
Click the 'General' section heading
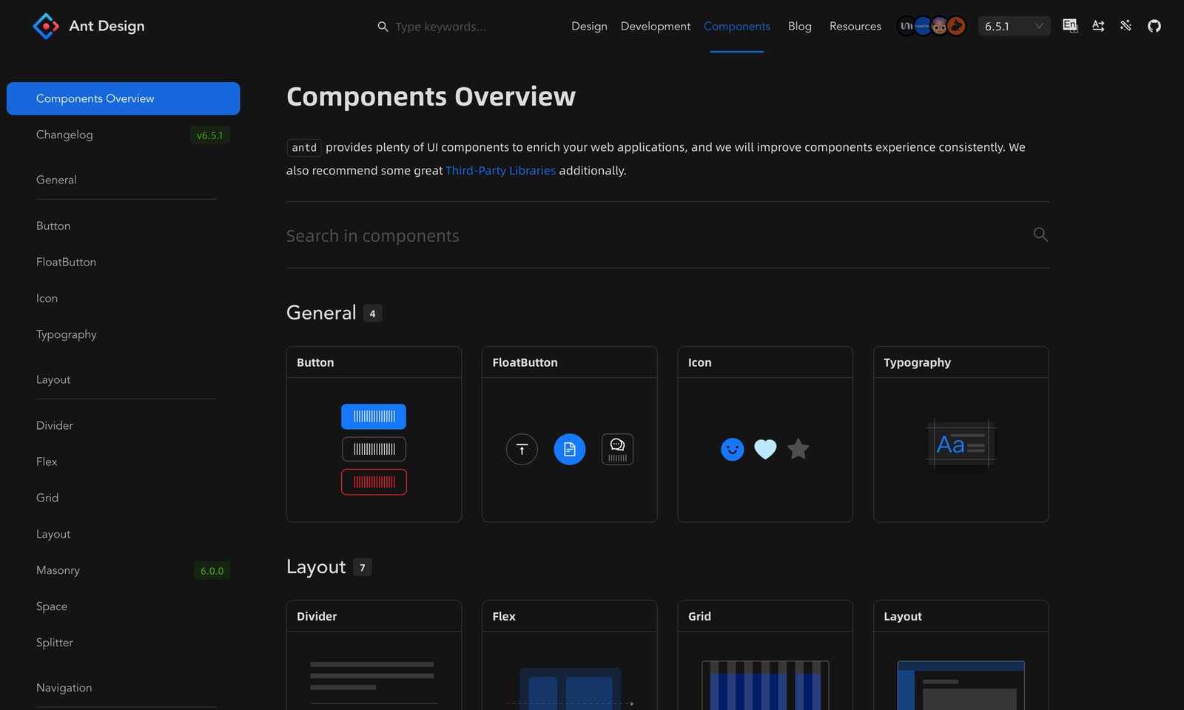pos(321,313)
